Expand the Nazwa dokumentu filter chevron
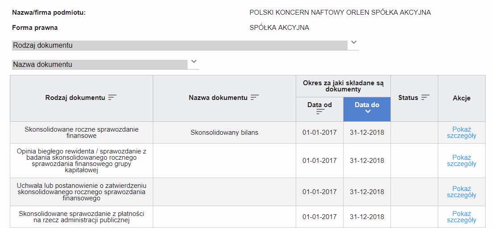This screenshot has width=495, height=228. 194,61
